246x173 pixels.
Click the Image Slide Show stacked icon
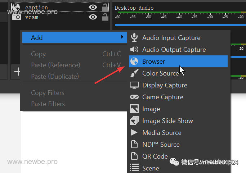coord(134,120)
